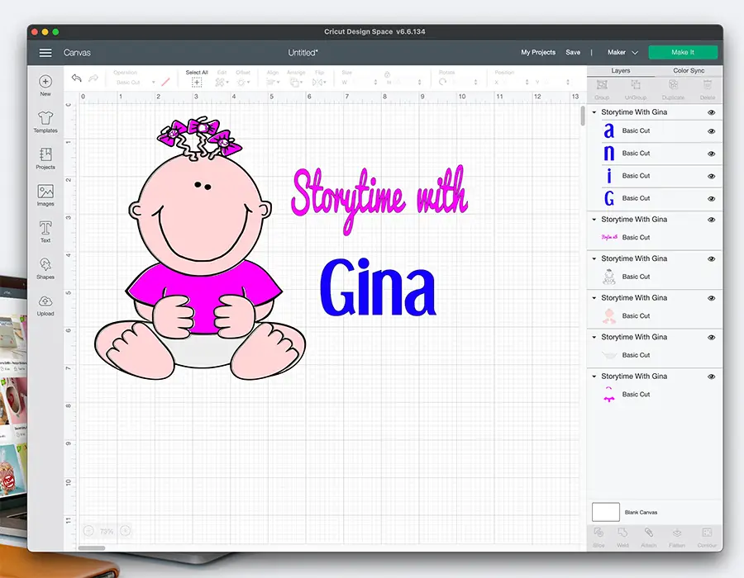Screen dimensions: 744x578
Task: Toggle visibility of the script text group
Action: click(x=711, y=220)
